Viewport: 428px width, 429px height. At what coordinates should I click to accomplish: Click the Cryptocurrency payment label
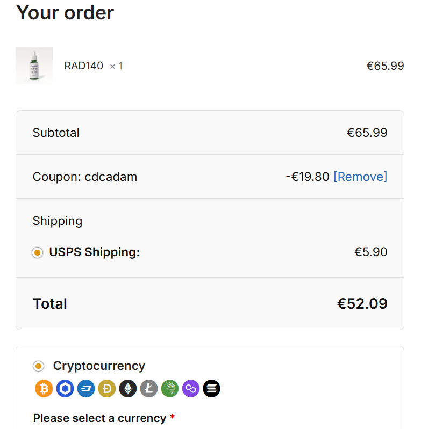click(99, 366)
